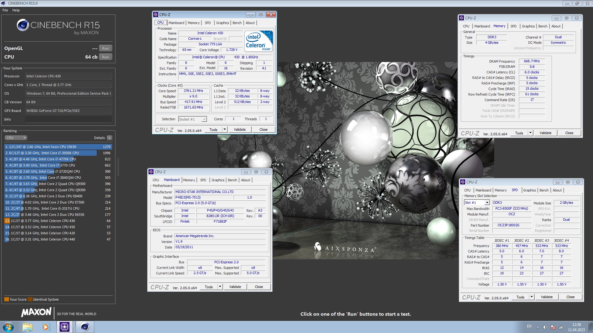The height and width of the screenshot is (333, 593).
Task: Switch to CPU-Z taskbar icon
Action: tap(65, 327)
